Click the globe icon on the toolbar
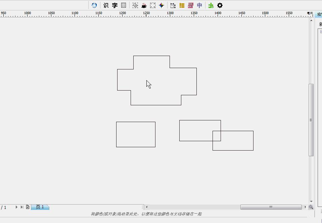This screenshot has height=223, width=322. click(x=94, y=5)
